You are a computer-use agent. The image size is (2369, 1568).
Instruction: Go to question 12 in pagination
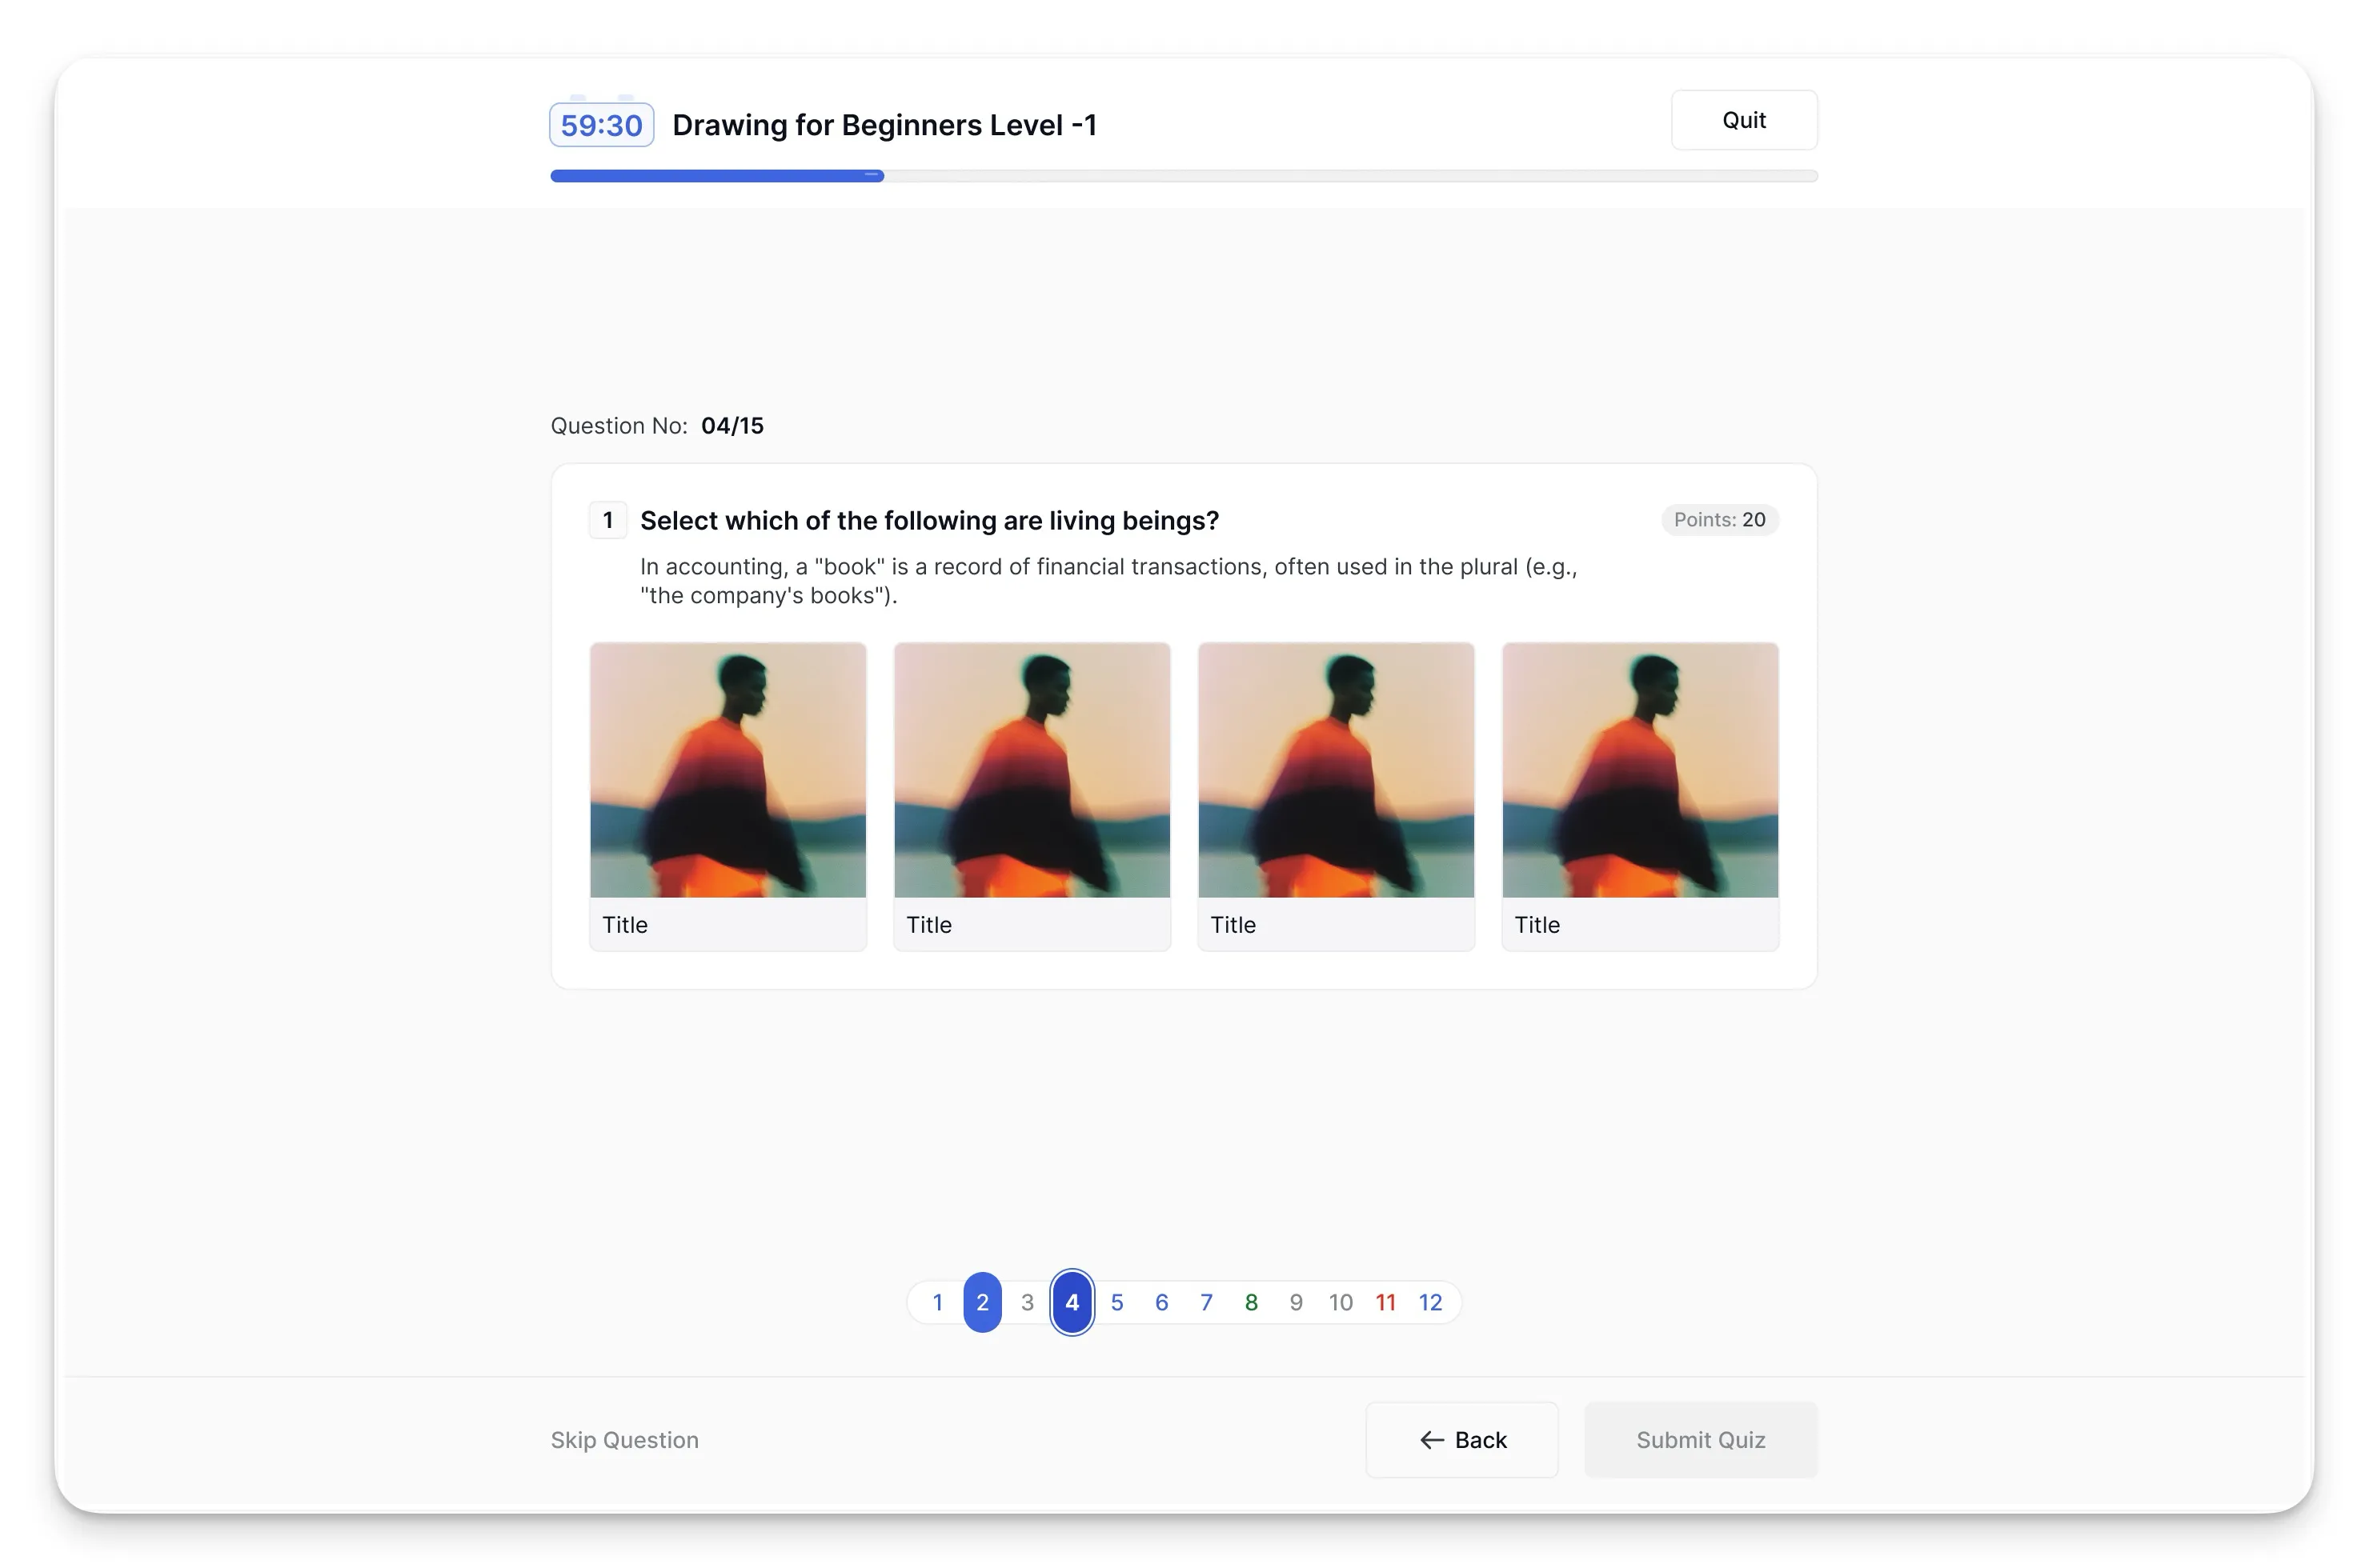1431,1302
